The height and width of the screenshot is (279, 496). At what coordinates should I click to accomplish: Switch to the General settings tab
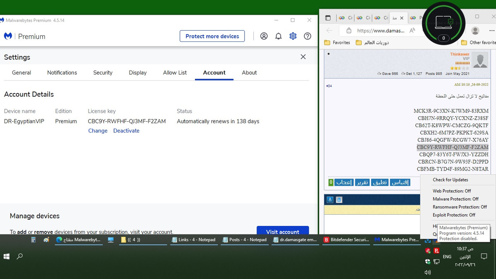click(21, 72)
